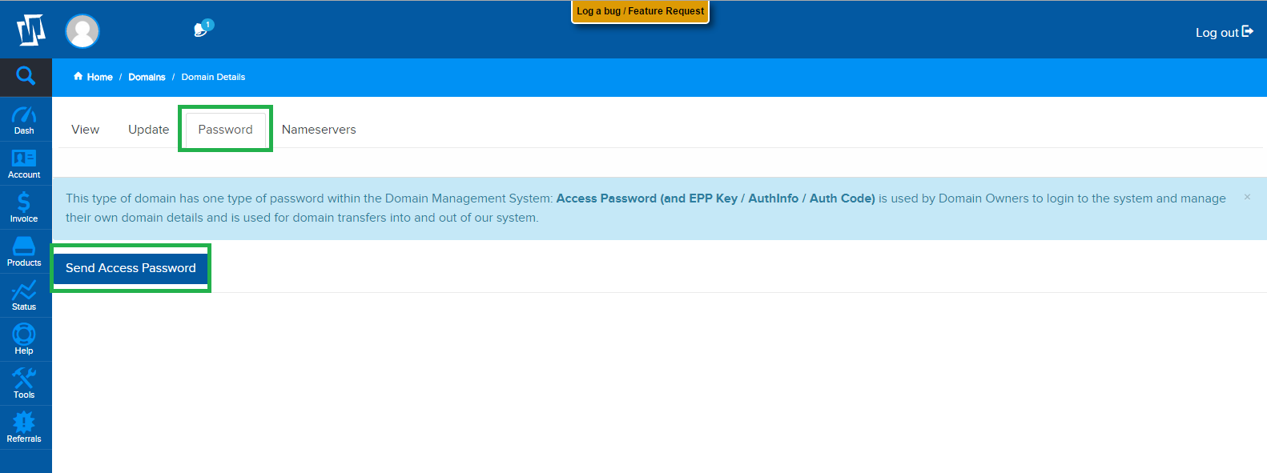Screen dimensions: 1267x473
Task: Open Referrals in the sidebar
Action: click(x=24, y=427)
